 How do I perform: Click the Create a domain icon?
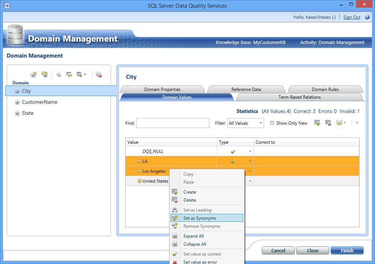[x=34, y=74]
